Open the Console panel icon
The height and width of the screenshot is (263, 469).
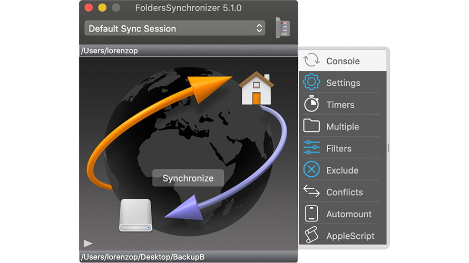[x=311, y=60]
